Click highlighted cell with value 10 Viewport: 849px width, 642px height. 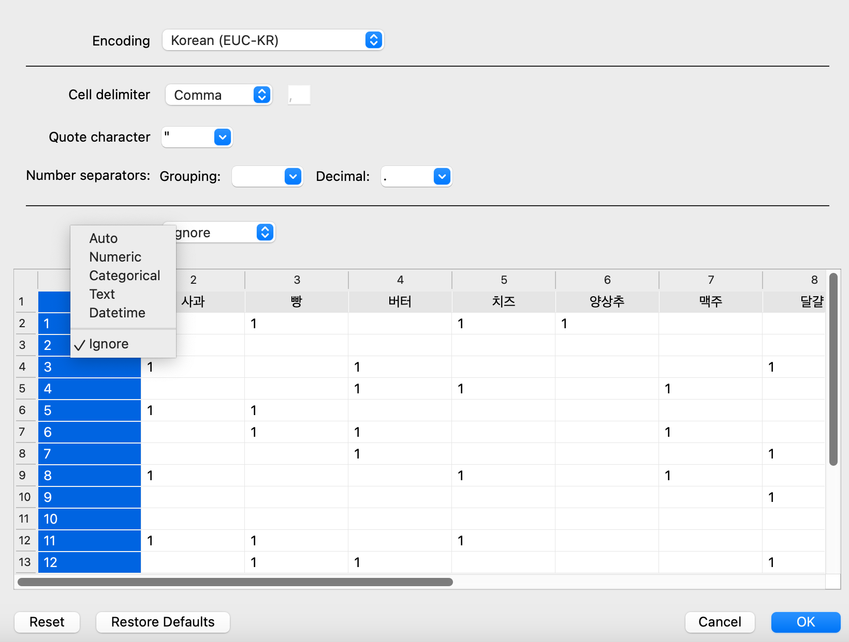(90, 518)
